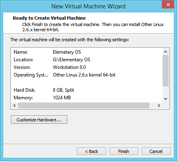Click the vertical scrollbar thumb in settings list
This screenshot has width=177, height=161.
point(166,71)
